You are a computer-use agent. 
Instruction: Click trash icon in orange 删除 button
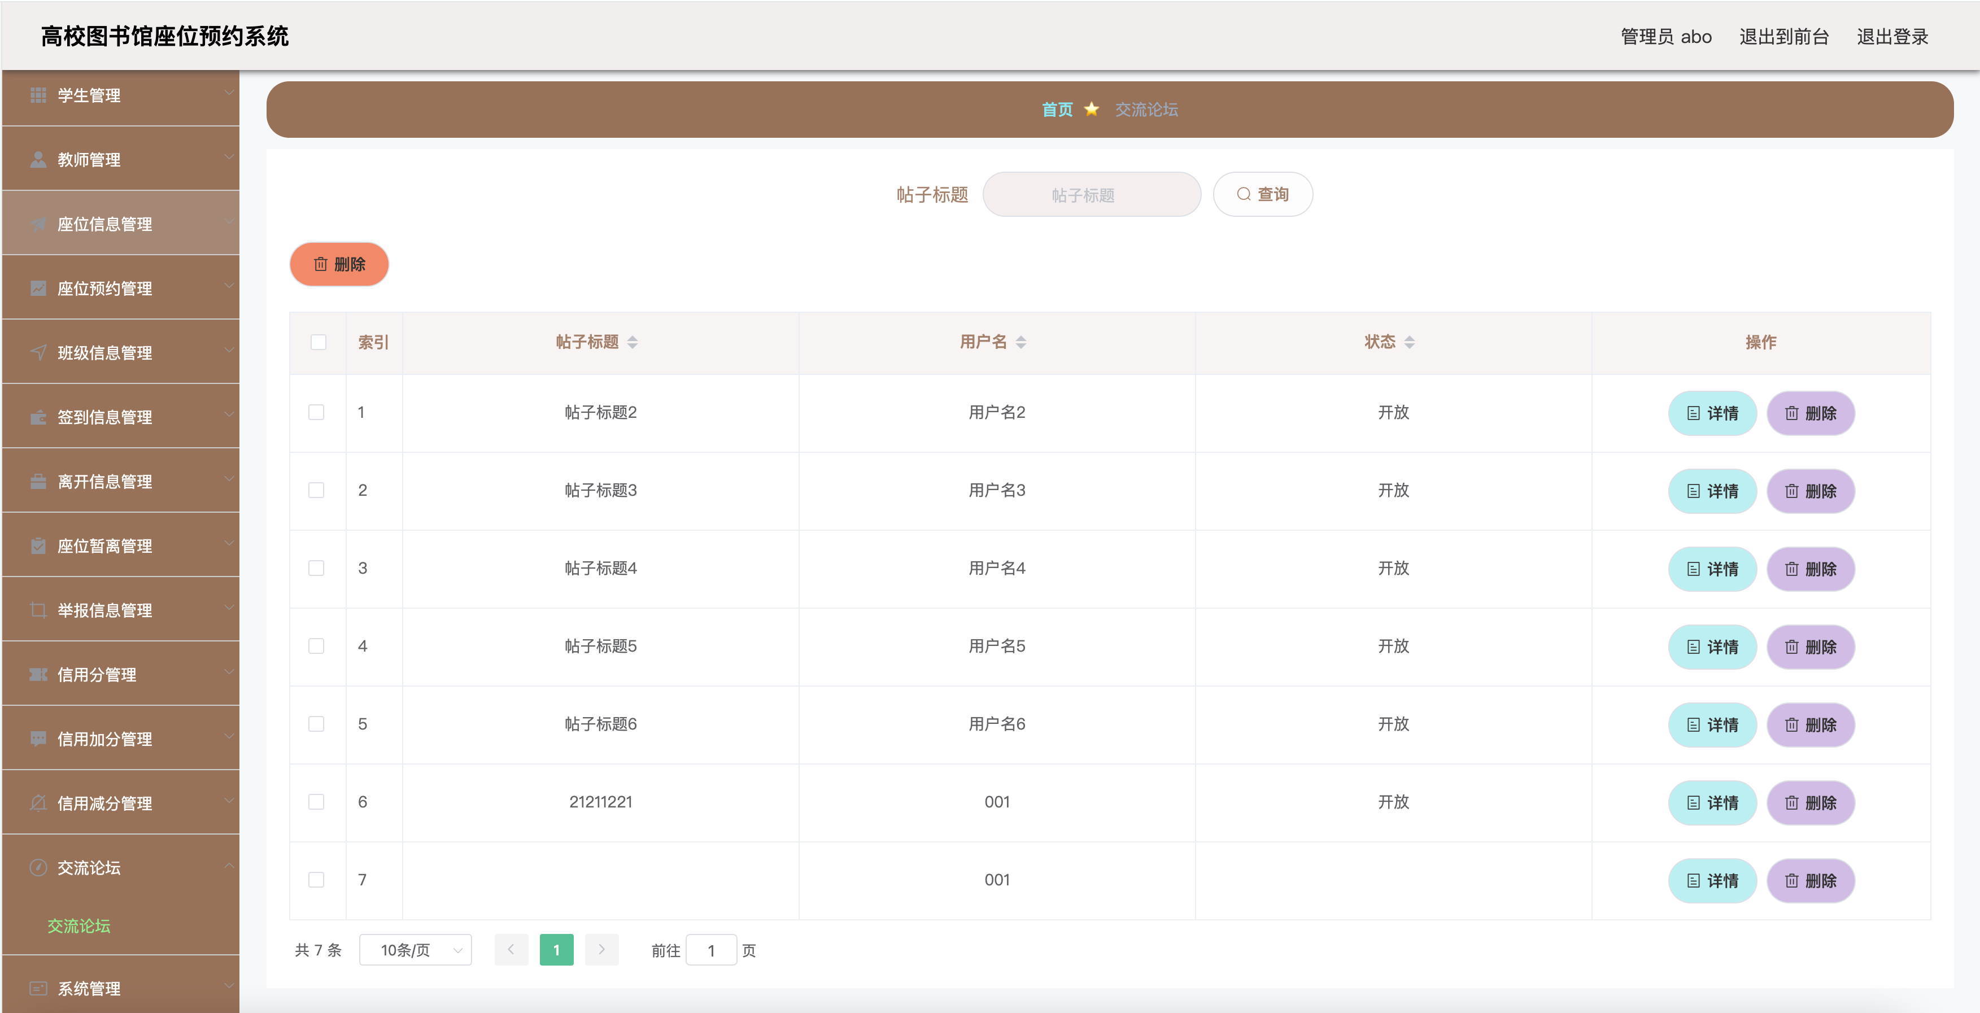pyautogui.click(x=321, y=264)
